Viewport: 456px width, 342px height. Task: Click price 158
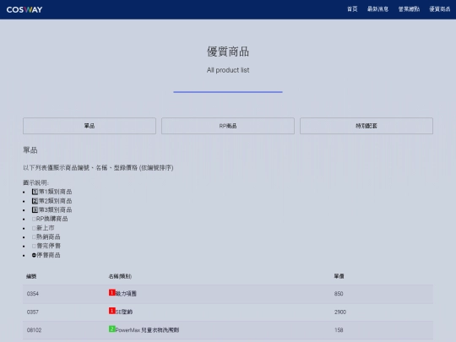click(x=339, y=330)
